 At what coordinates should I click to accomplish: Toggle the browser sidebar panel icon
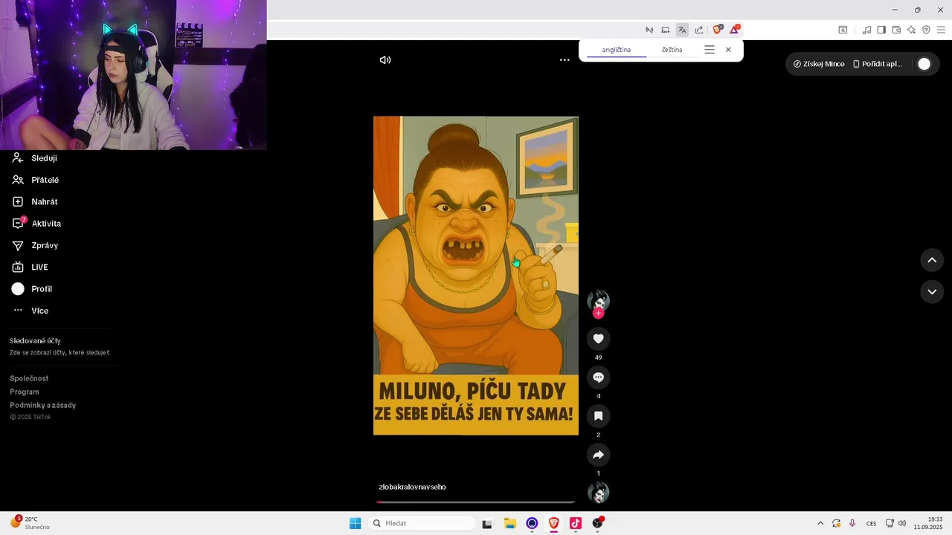click(881, 30)
